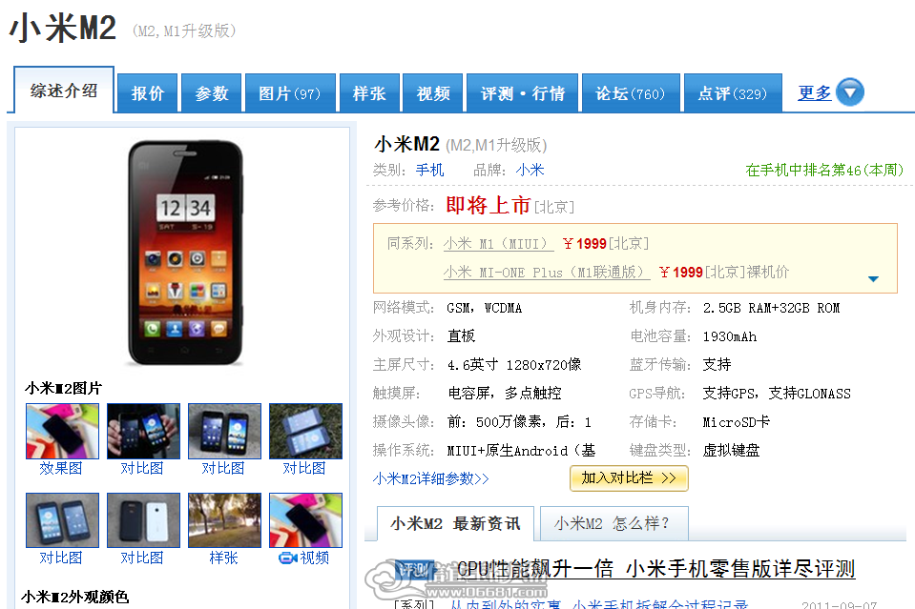Screen dimensions: 915x609
Task: Open the 论坛(760) tab
Action: [x=631, y=93]
